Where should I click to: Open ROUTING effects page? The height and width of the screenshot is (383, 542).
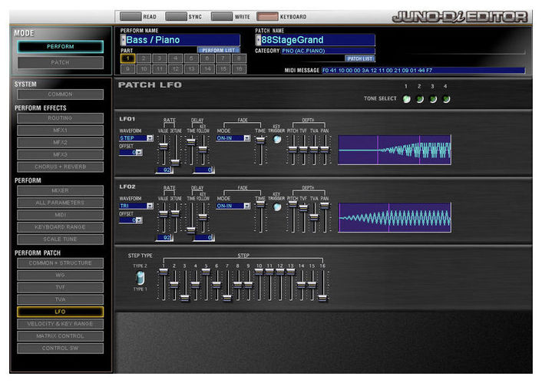tap(61, 118)
